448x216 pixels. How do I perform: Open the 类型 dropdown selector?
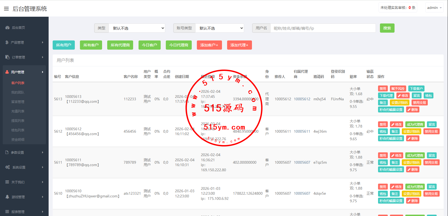point(137,28)
